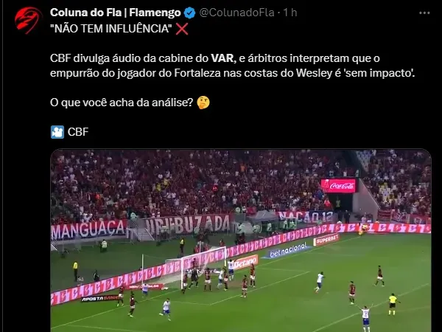Click the thinking face emoji

[203, 103]
